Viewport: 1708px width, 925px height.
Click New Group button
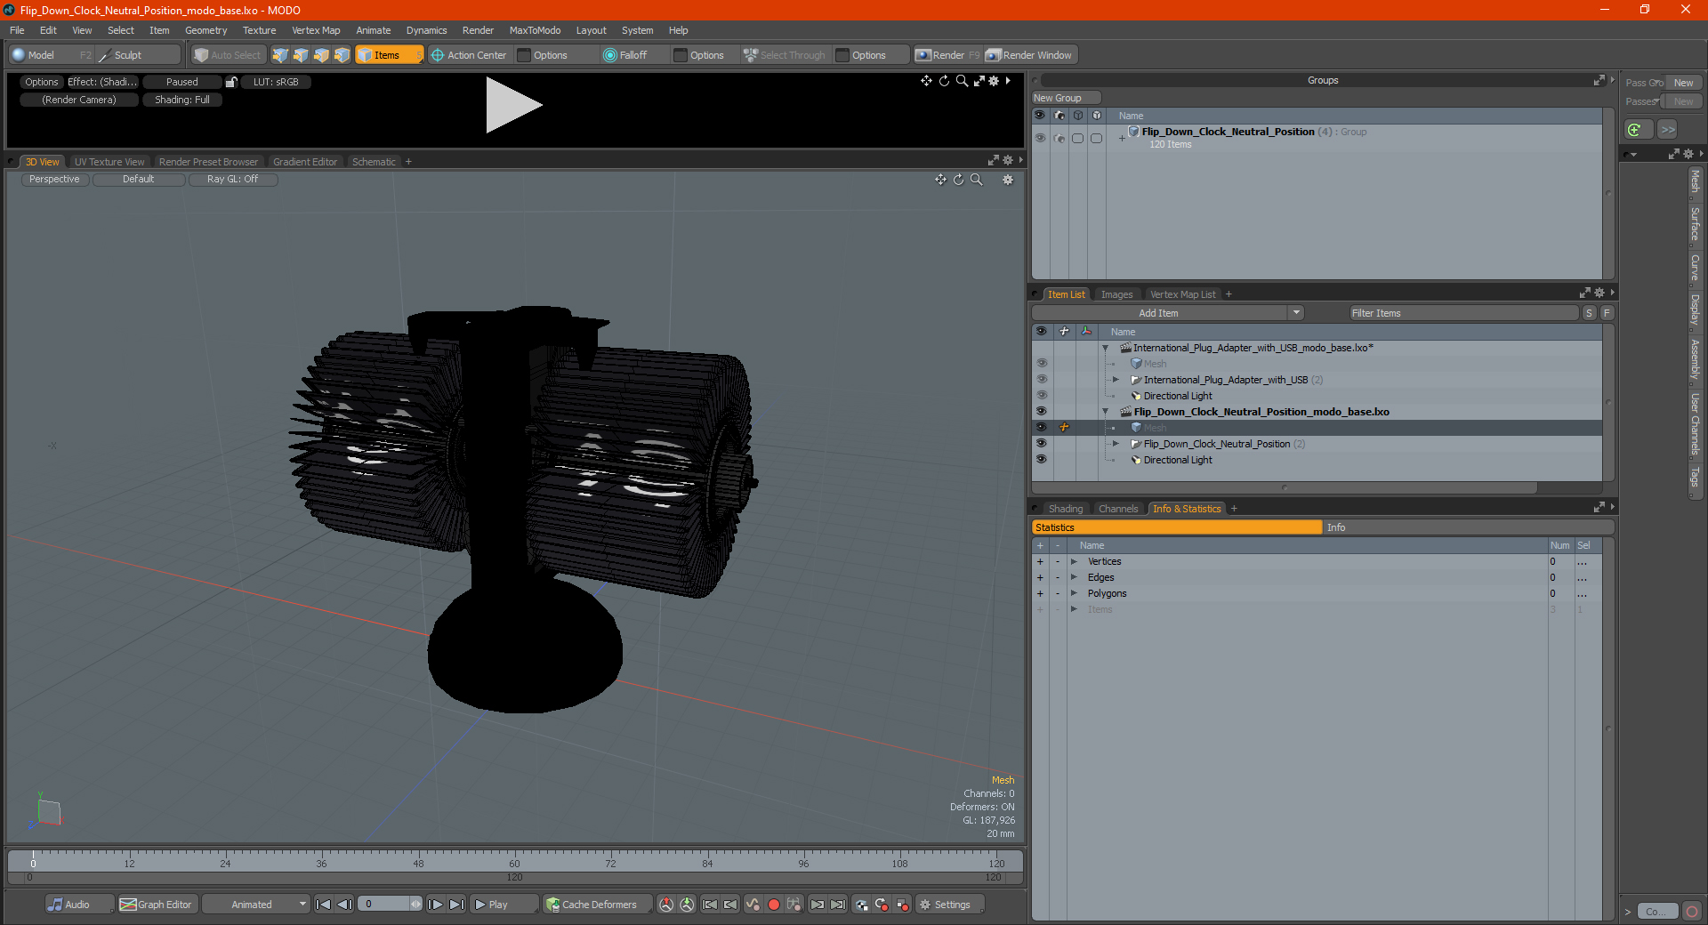coord(1066,98)
